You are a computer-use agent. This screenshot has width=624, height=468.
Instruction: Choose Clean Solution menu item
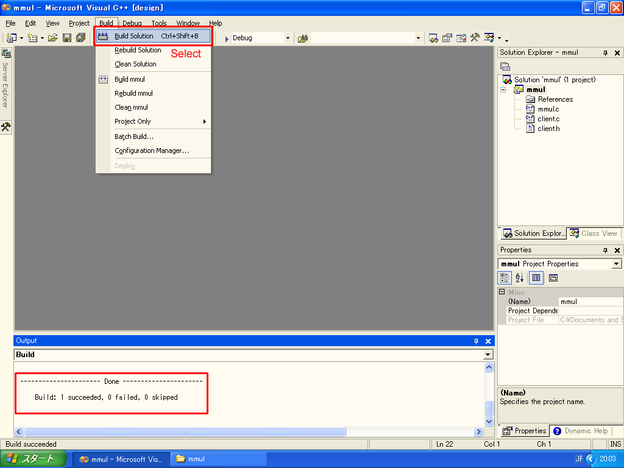coord(153,64)
